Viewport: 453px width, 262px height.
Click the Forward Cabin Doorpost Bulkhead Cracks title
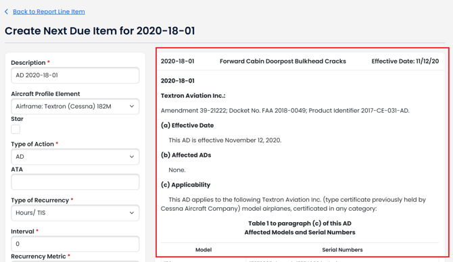pyautogui.click(x=283, y=61)
